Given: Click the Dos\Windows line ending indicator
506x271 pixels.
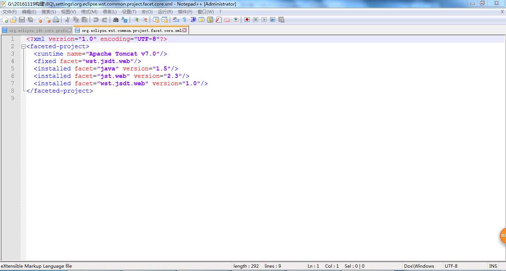Looking at the screenshot, I should (419, 266).
